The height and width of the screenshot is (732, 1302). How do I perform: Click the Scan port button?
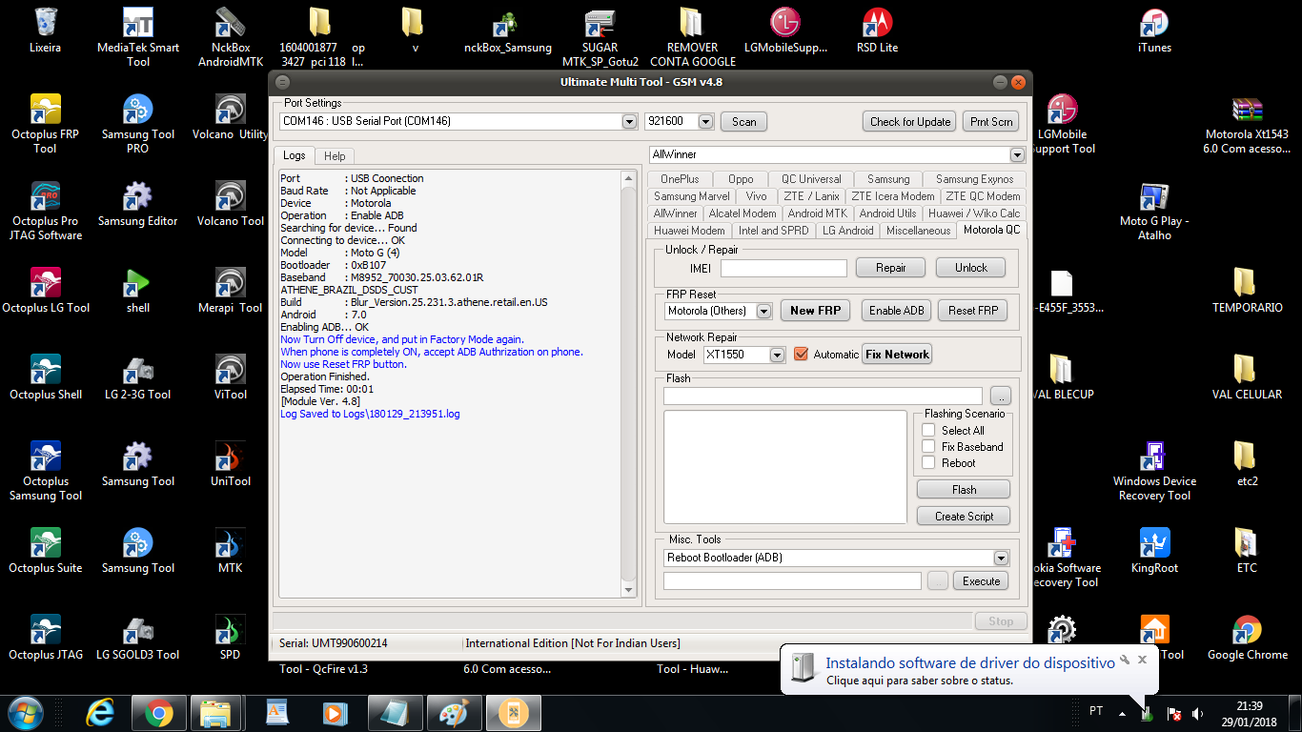tap(743, 122)
